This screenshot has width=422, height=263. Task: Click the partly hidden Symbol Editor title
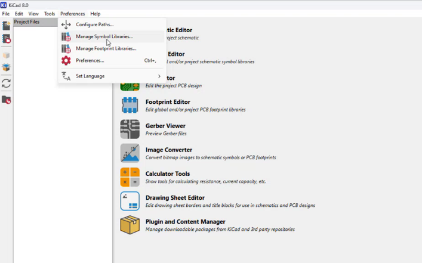pos(176,54)
